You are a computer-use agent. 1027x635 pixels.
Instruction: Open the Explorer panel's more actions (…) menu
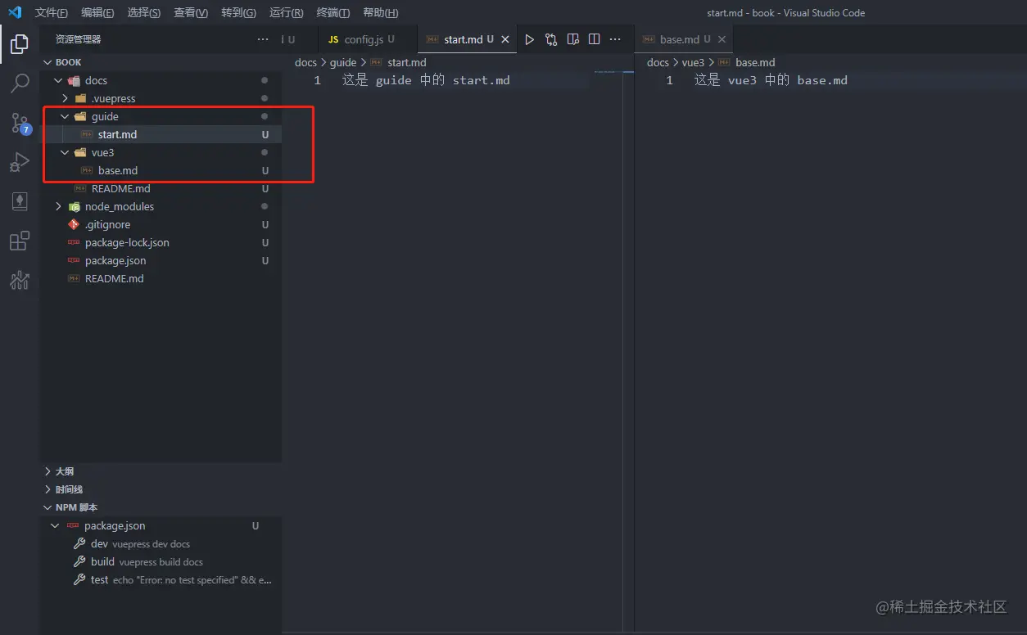click(263, 39)
